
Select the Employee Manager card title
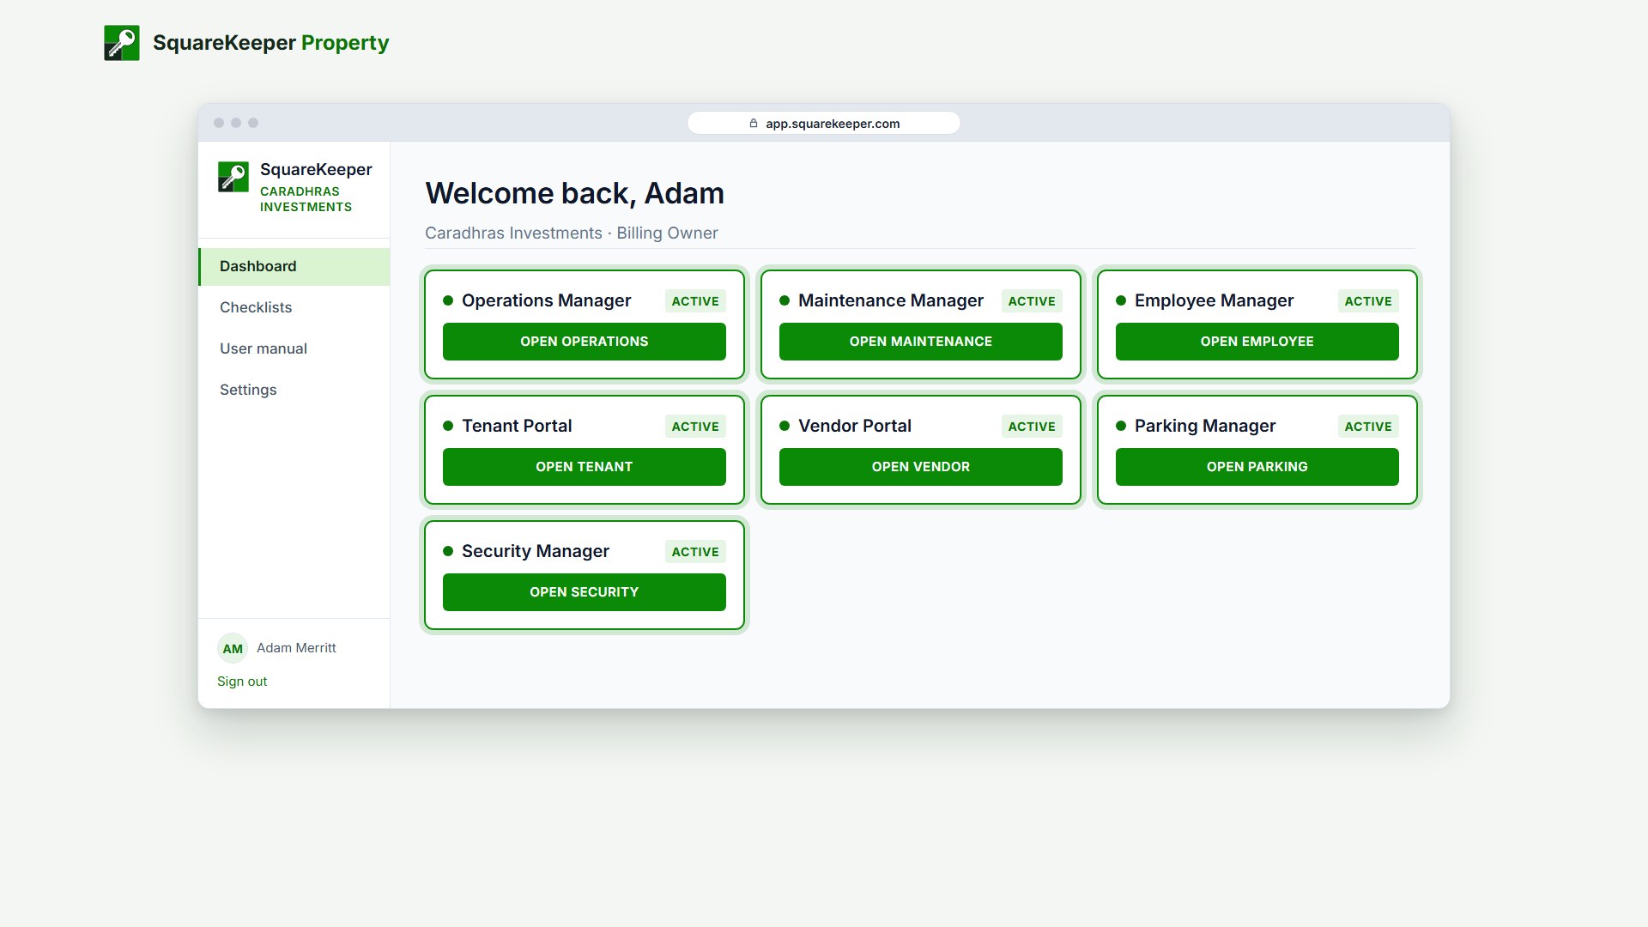pos(1215,300)
